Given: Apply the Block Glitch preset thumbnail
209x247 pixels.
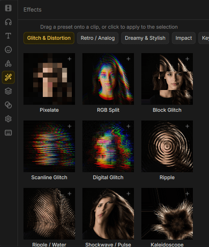Looking at the screenshot, I should coord(167,79).
